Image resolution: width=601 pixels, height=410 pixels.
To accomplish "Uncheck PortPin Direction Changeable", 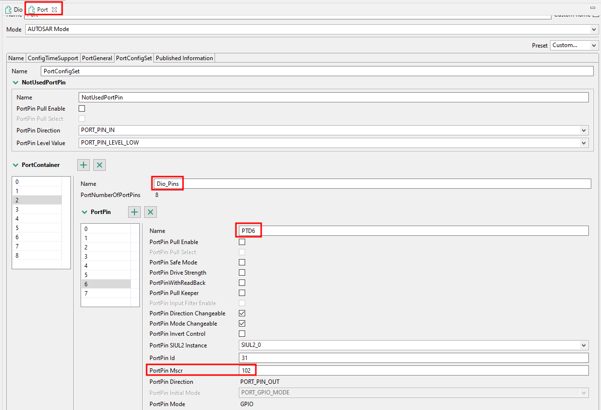I will click(x=242, y=313).
